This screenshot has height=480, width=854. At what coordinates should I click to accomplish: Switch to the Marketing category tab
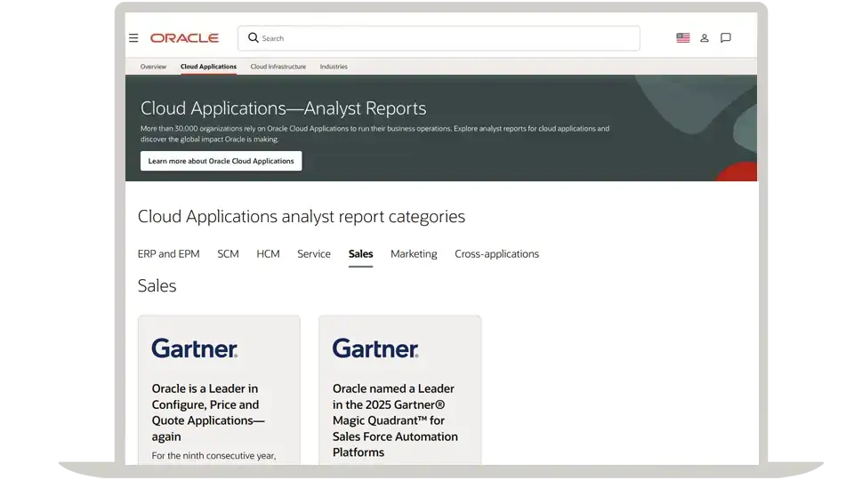pos(414,254)
